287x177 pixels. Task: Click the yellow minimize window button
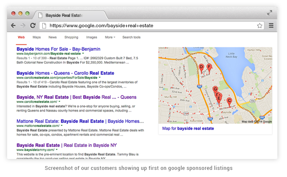[x=20, y=13]
